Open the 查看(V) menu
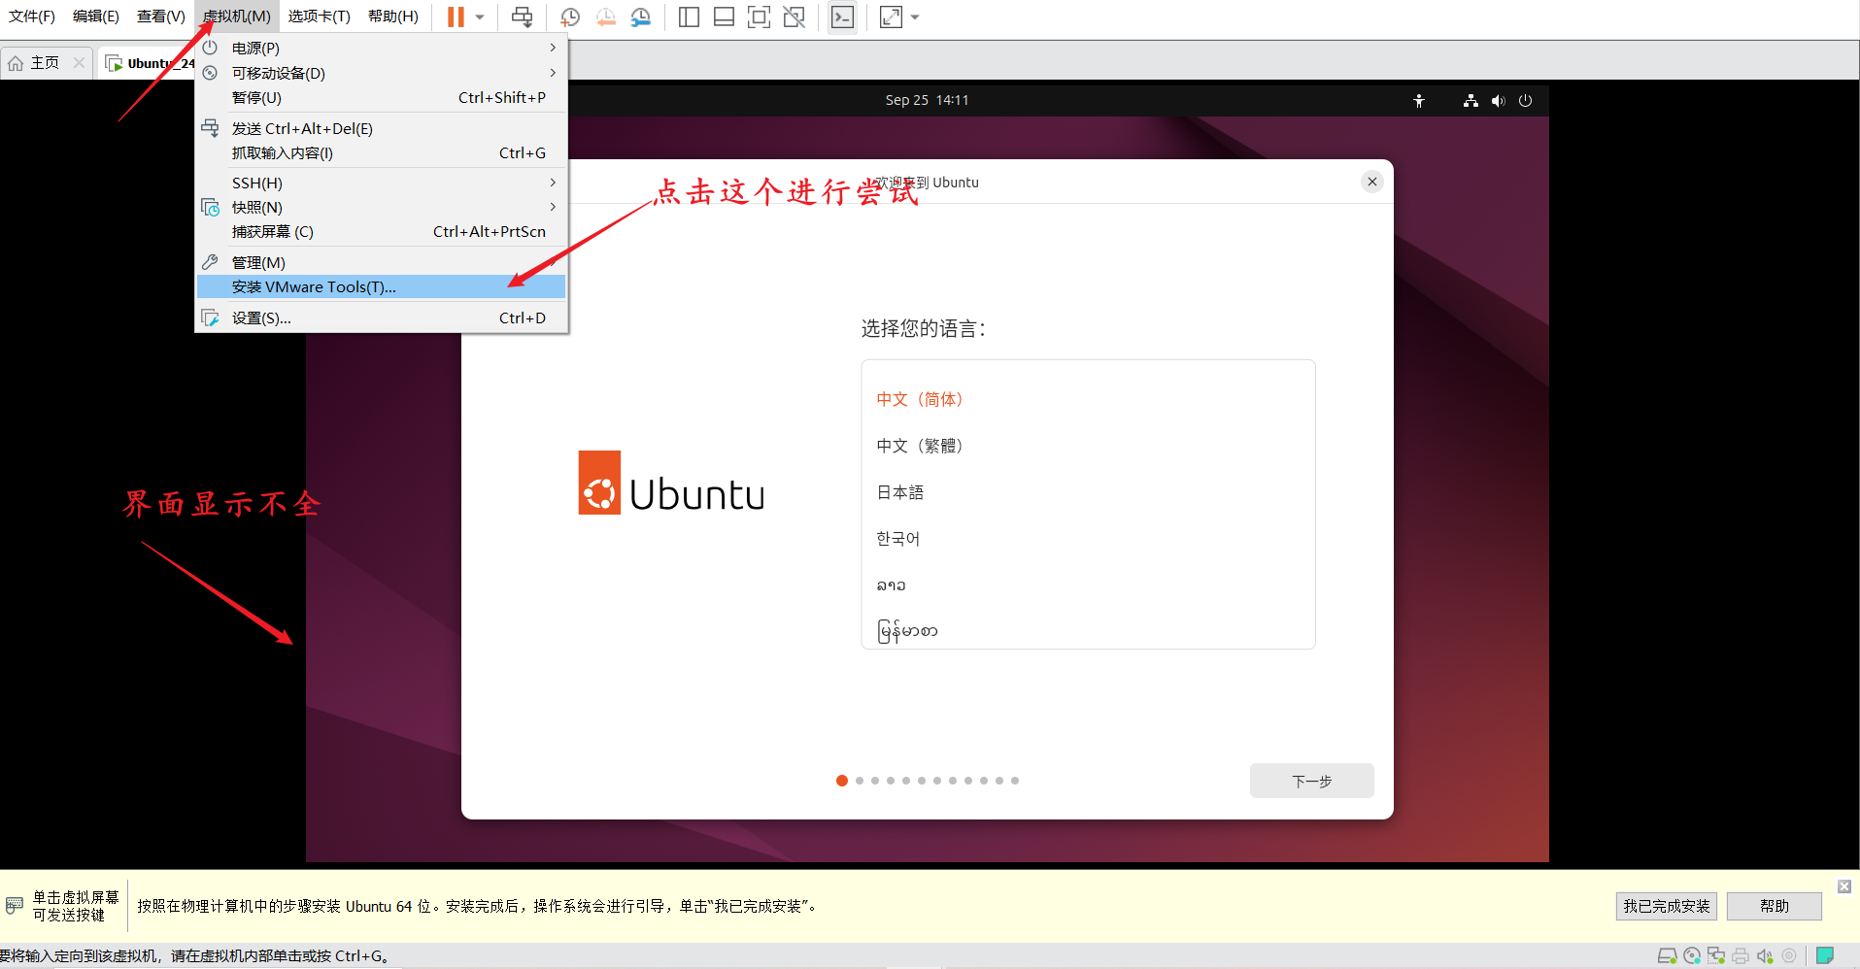Screen dimensions: 1860x969 click(x=160, y=17)
